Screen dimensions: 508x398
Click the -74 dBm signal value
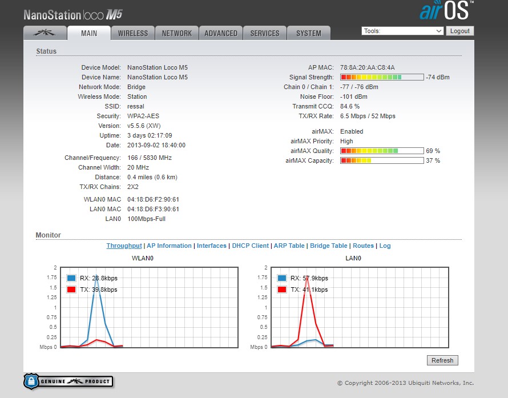pos(438,77)
